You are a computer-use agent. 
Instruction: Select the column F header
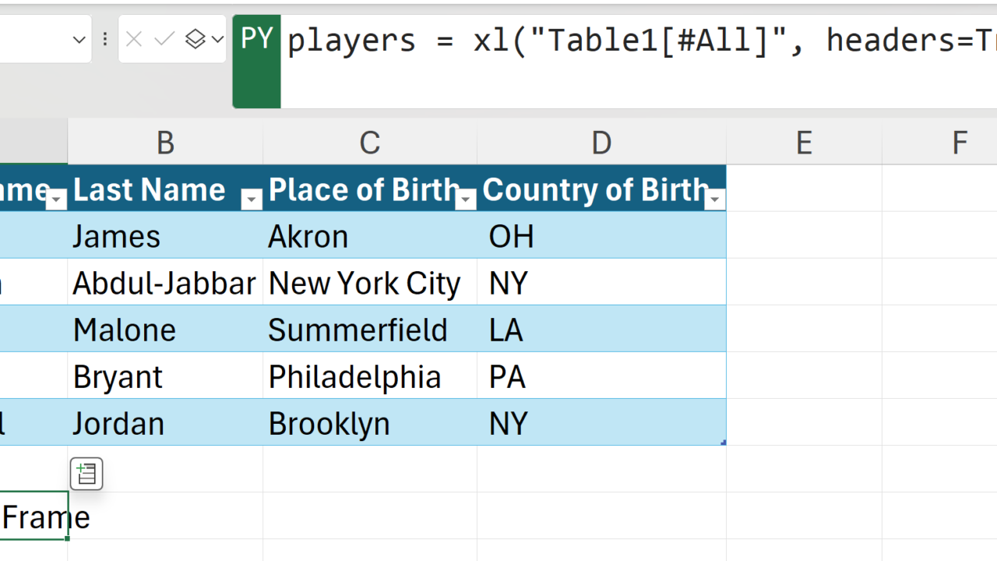(960, 143)
